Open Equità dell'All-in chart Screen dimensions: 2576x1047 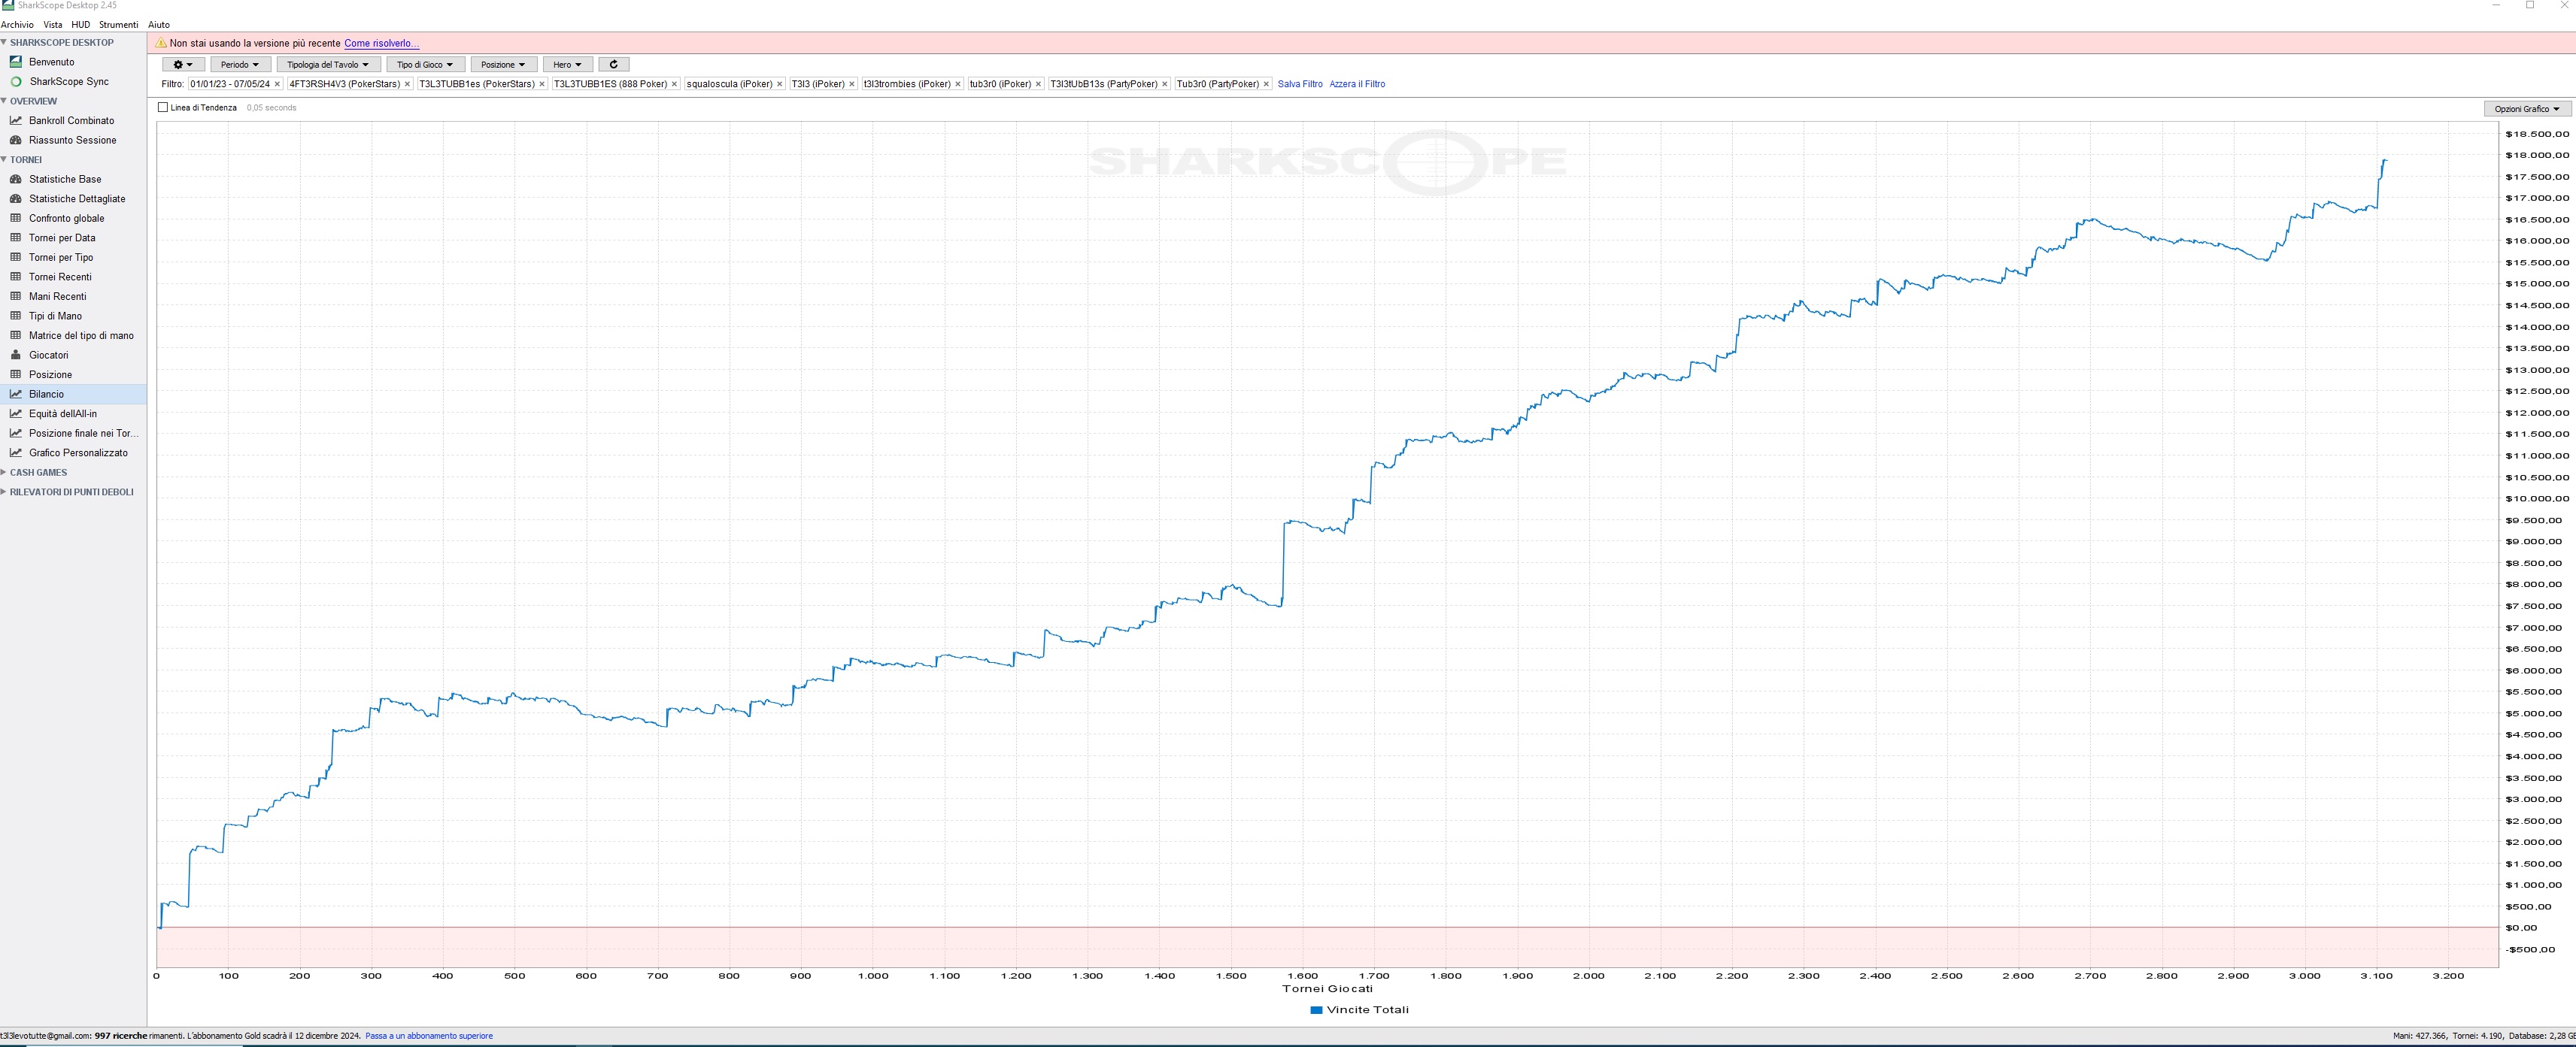[x=63, y=413]
